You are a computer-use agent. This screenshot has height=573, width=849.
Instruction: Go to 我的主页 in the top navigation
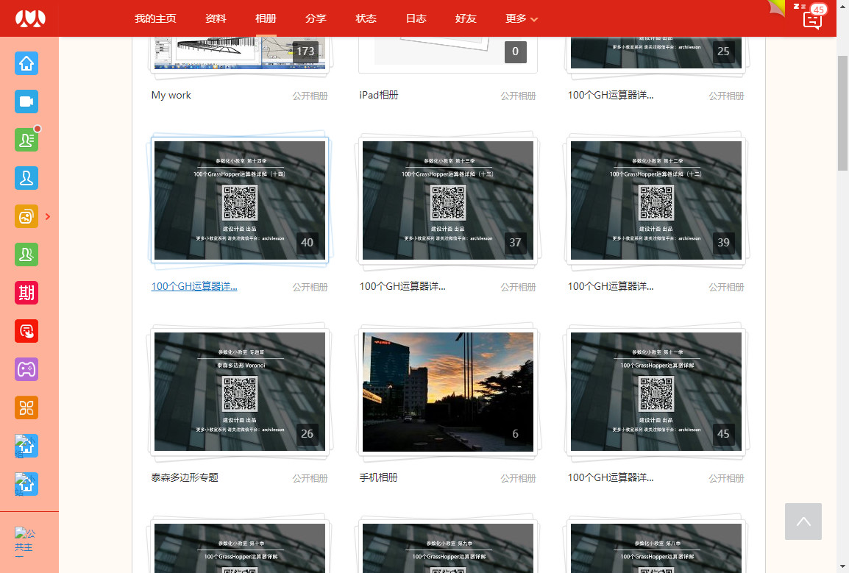(x=155, y=18)
